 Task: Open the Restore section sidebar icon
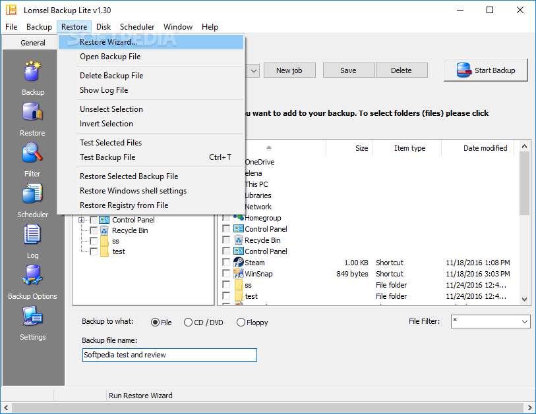click(32, 112)
